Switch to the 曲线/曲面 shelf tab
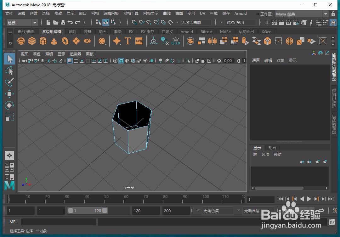Screen dimensions: 340x237 [x=26, y=32]
